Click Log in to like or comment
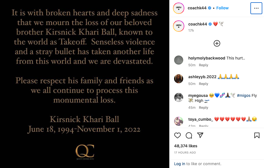The image size is (264, 168). point(179,164)
